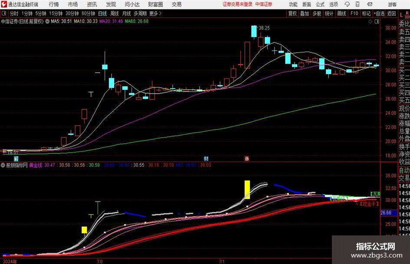This screenshot has width=410, height=264.
Task: Open the 市场 menu
Action: point(73,4)
